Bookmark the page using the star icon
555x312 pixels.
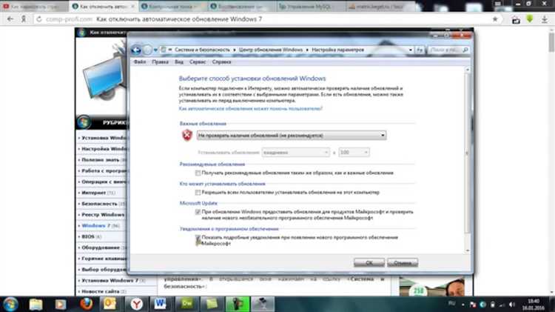(495, 19)
